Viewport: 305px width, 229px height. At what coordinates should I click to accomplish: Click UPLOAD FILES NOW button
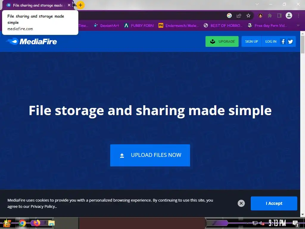[150, 155]
